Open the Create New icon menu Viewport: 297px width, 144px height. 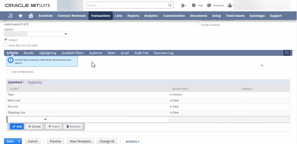pyautogui.click(x=184, y=6)
